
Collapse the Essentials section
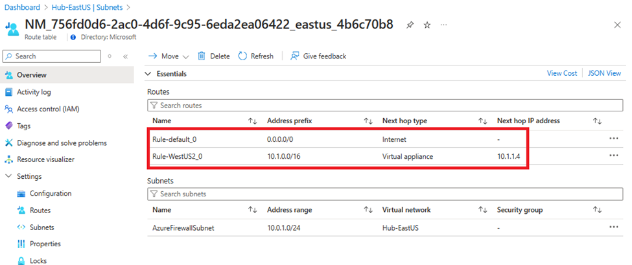point(148,74)
